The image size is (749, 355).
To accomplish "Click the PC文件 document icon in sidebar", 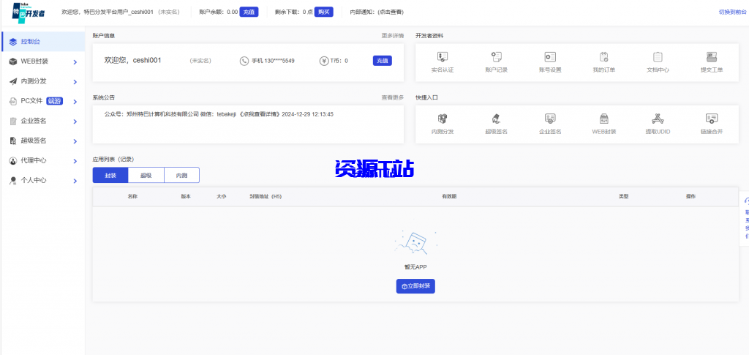I will point(13,101).
